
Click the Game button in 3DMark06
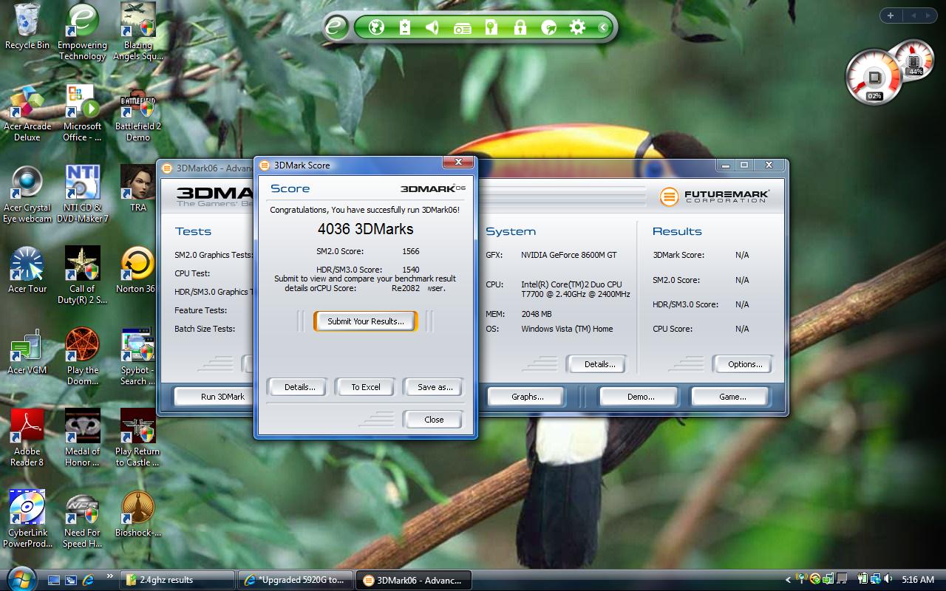(732, 397)
